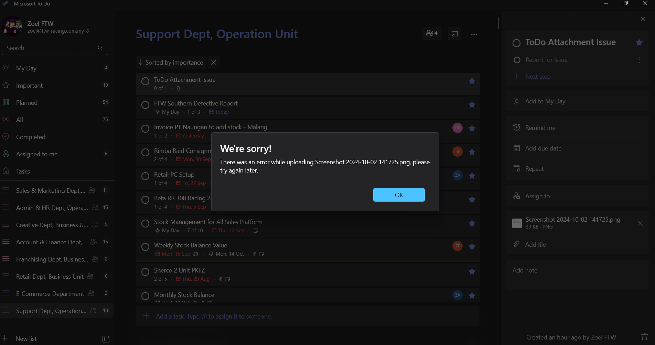Open Franchising Dept list
This screenshot has height=345, width=655.
click(56, 259)
